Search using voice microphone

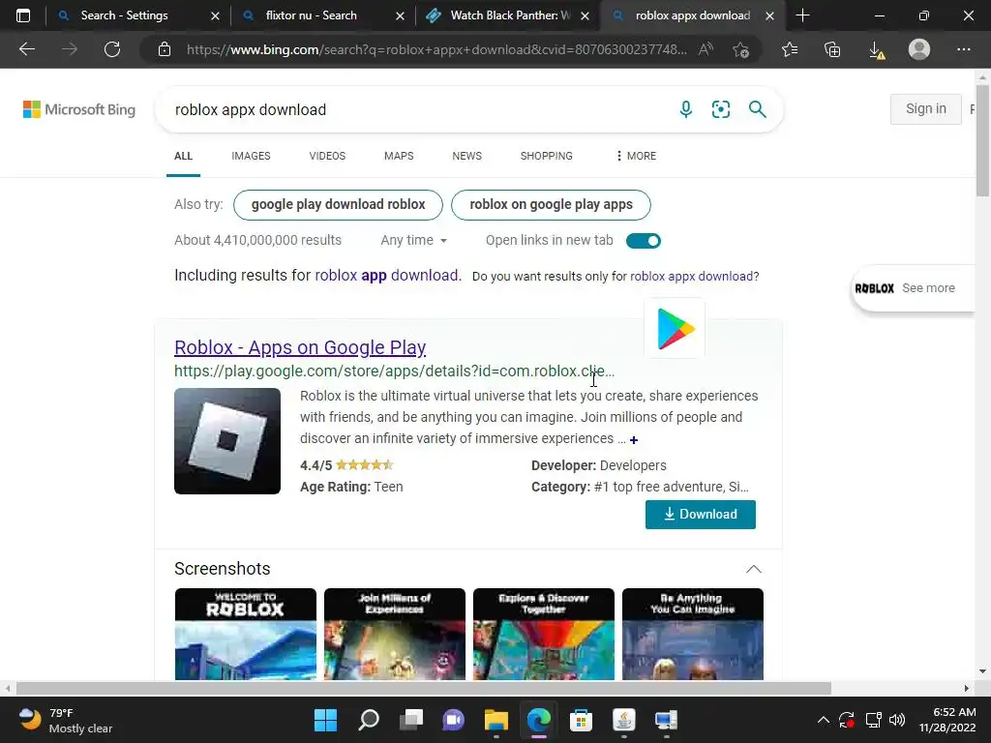[x=686, y=109]
